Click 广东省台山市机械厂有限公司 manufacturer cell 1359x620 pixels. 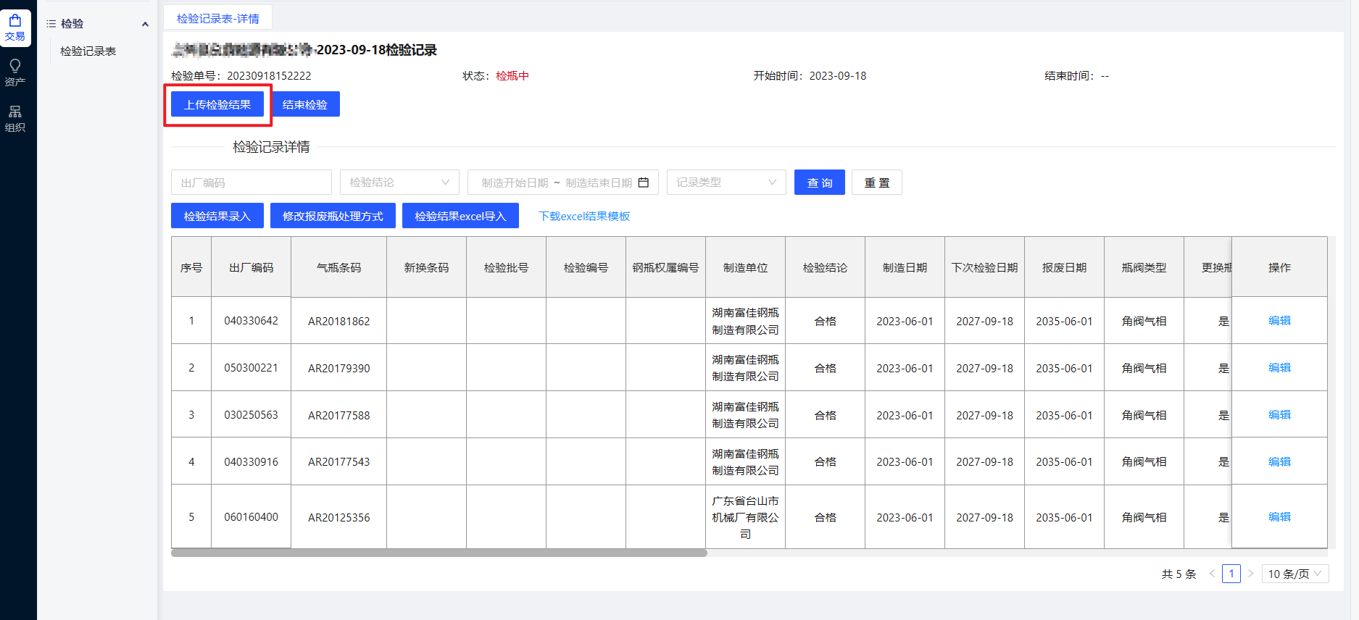(746, 517)
